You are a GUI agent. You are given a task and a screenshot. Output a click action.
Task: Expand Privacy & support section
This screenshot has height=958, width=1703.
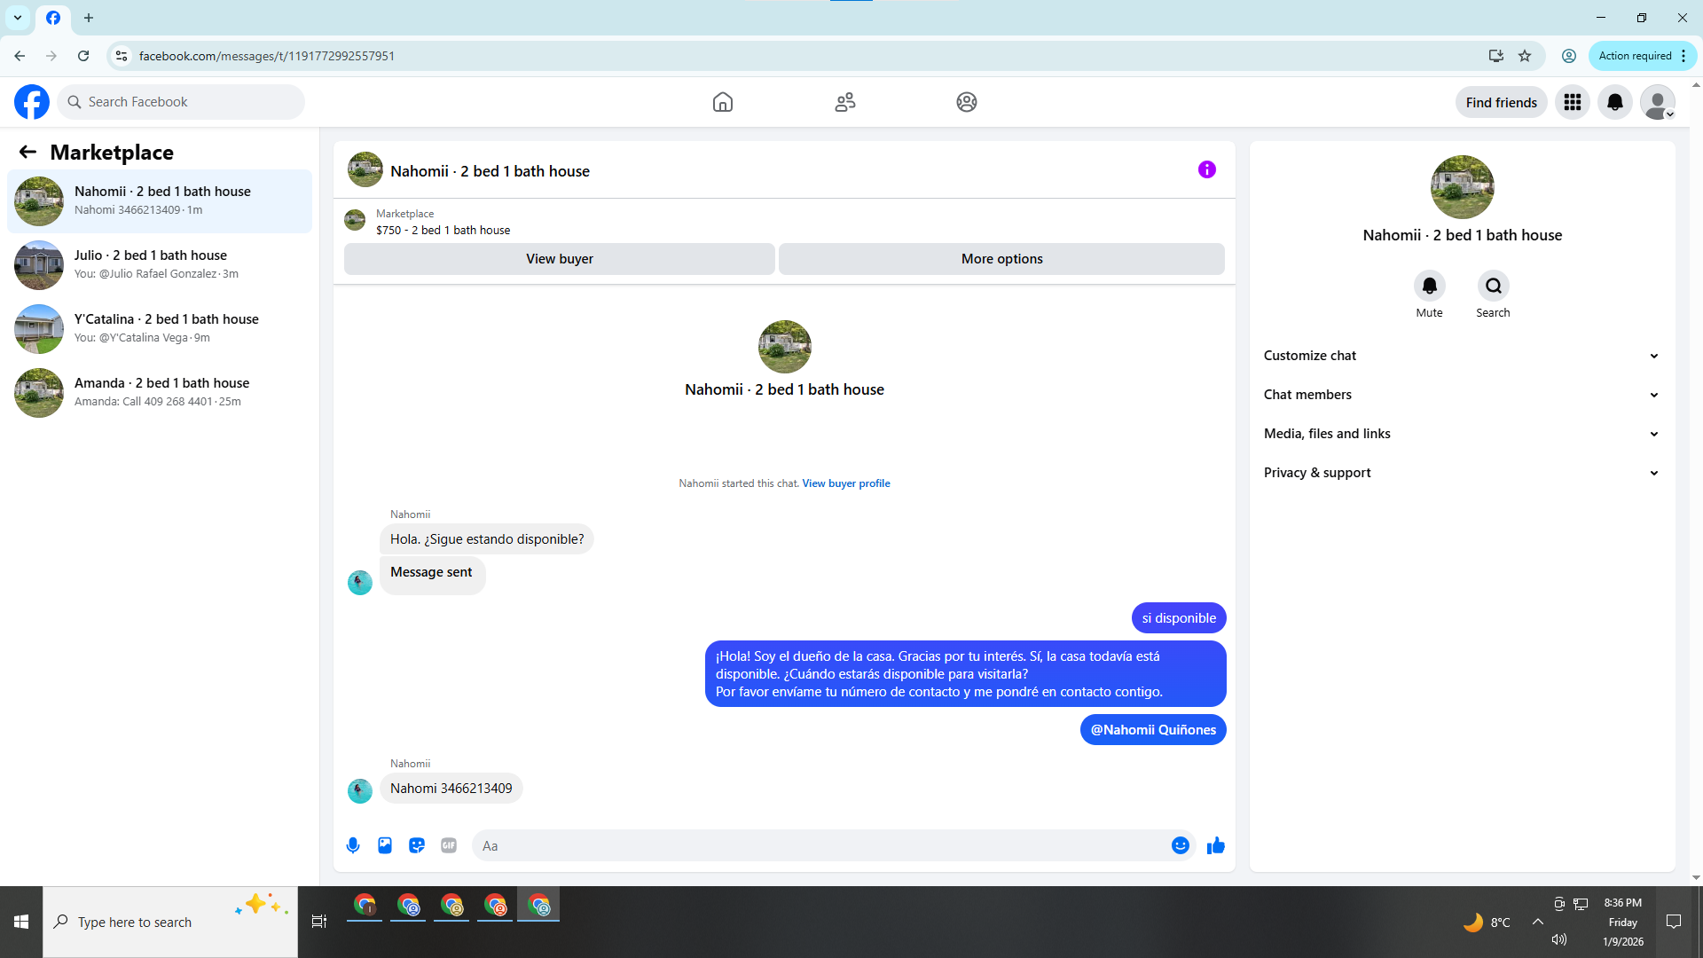[1461, 473]
